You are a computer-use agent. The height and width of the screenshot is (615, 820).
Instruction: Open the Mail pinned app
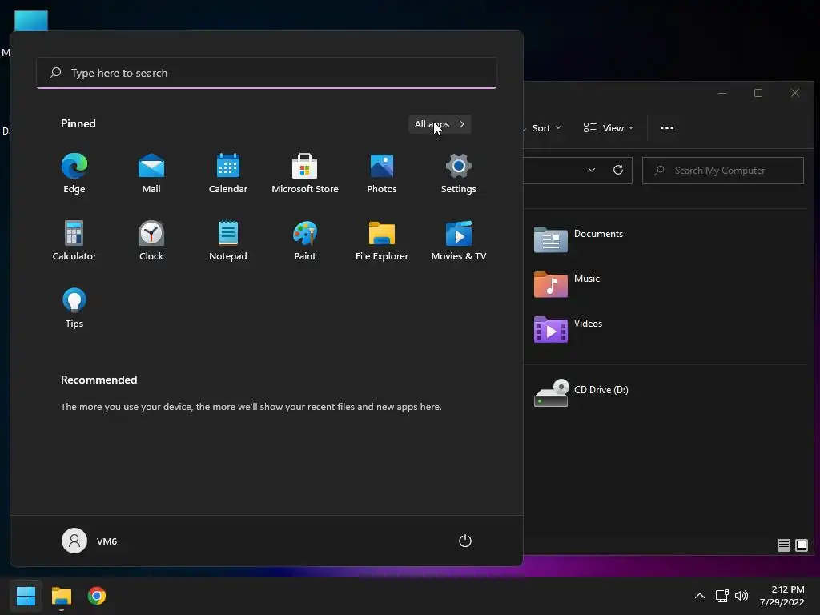pos(151,174)
